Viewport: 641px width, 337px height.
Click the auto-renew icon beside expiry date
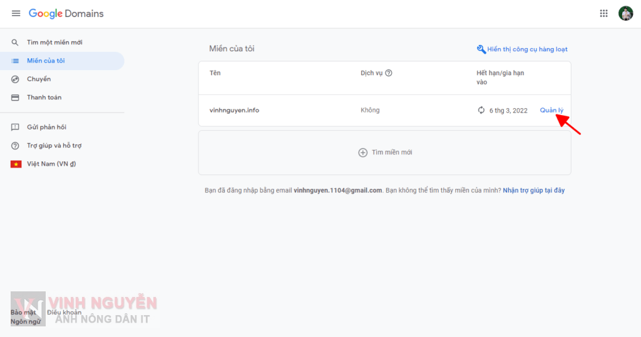tap(481, 111)
